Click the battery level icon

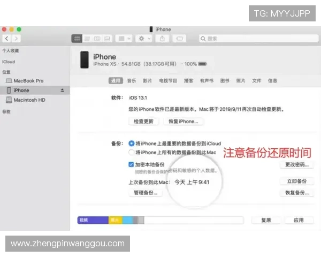pos(202,64)
